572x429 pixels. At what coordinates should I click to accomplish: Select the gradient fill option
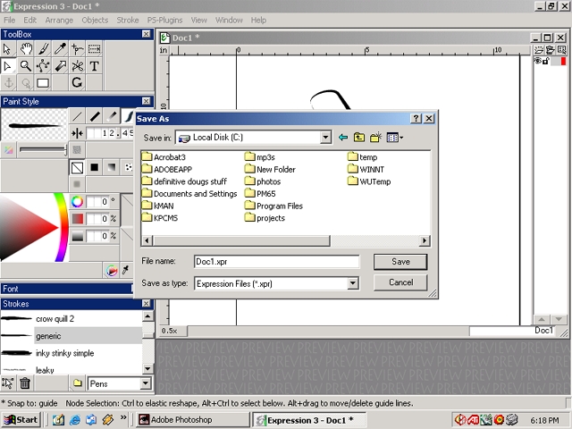[112, 167]
